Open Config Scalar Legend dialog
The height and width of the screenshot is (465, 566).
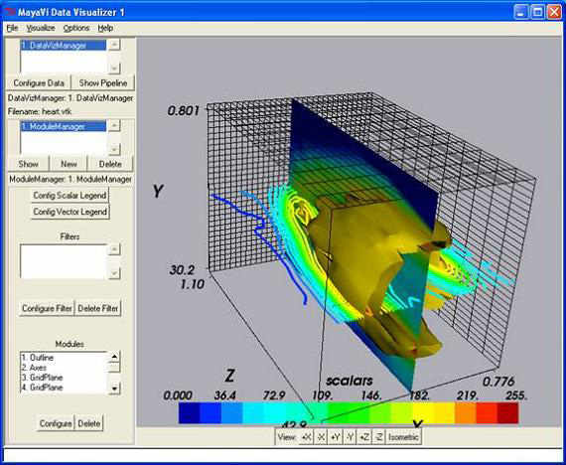click(x=71, y=196)
